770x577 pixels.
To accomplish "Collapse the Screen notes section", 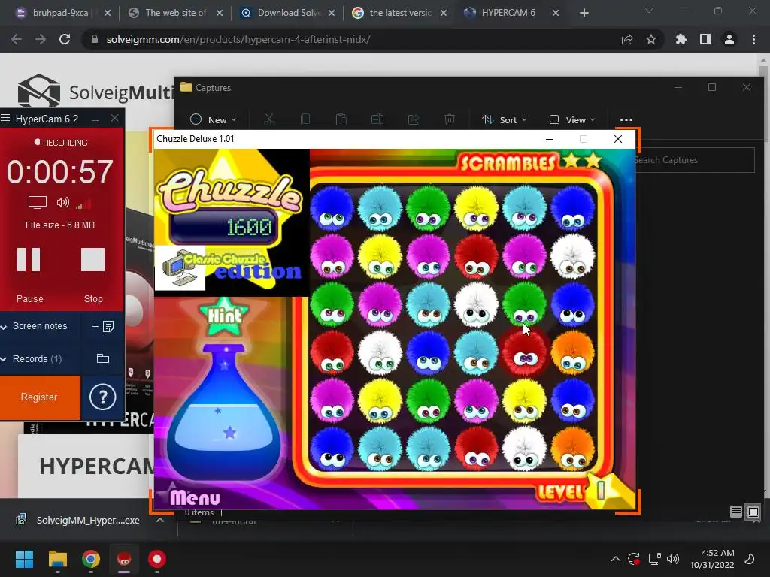I will (x=4, y=327).
